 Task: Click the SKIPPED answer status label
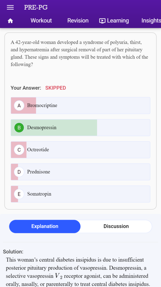coord(56,88)
